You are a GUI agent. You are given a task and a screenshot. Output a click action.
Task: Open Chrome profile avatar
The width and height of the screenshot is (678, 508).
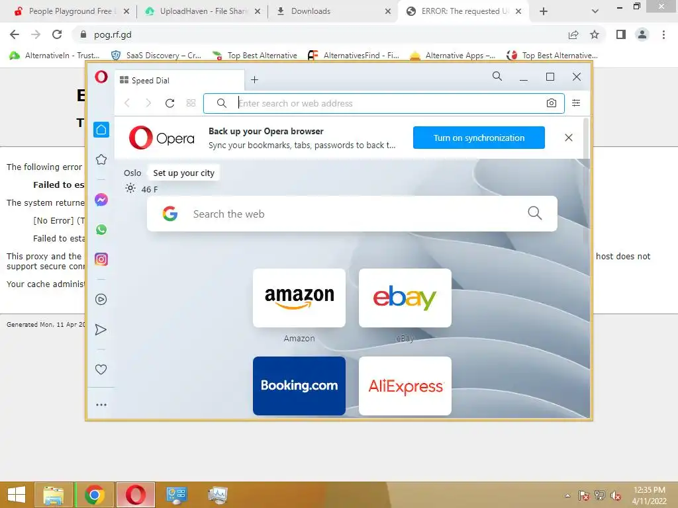point(642,34)
